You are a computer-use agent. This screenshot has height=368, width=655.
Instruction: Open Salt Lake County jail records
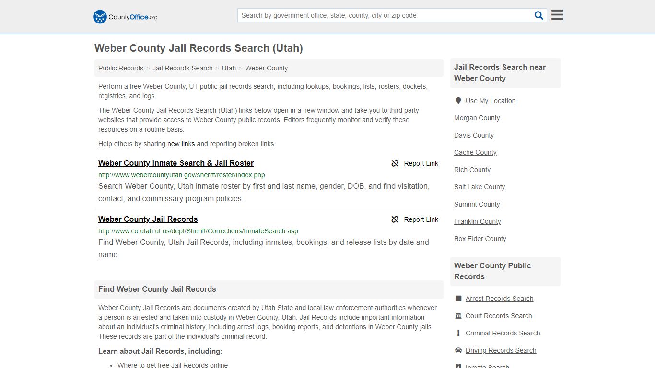pos(480,187)
